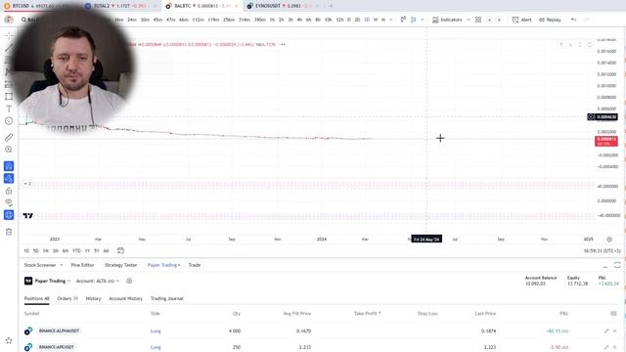Switch to the Trading Journal tab
This screenshot has height=352, width=626.
[167, 298]
